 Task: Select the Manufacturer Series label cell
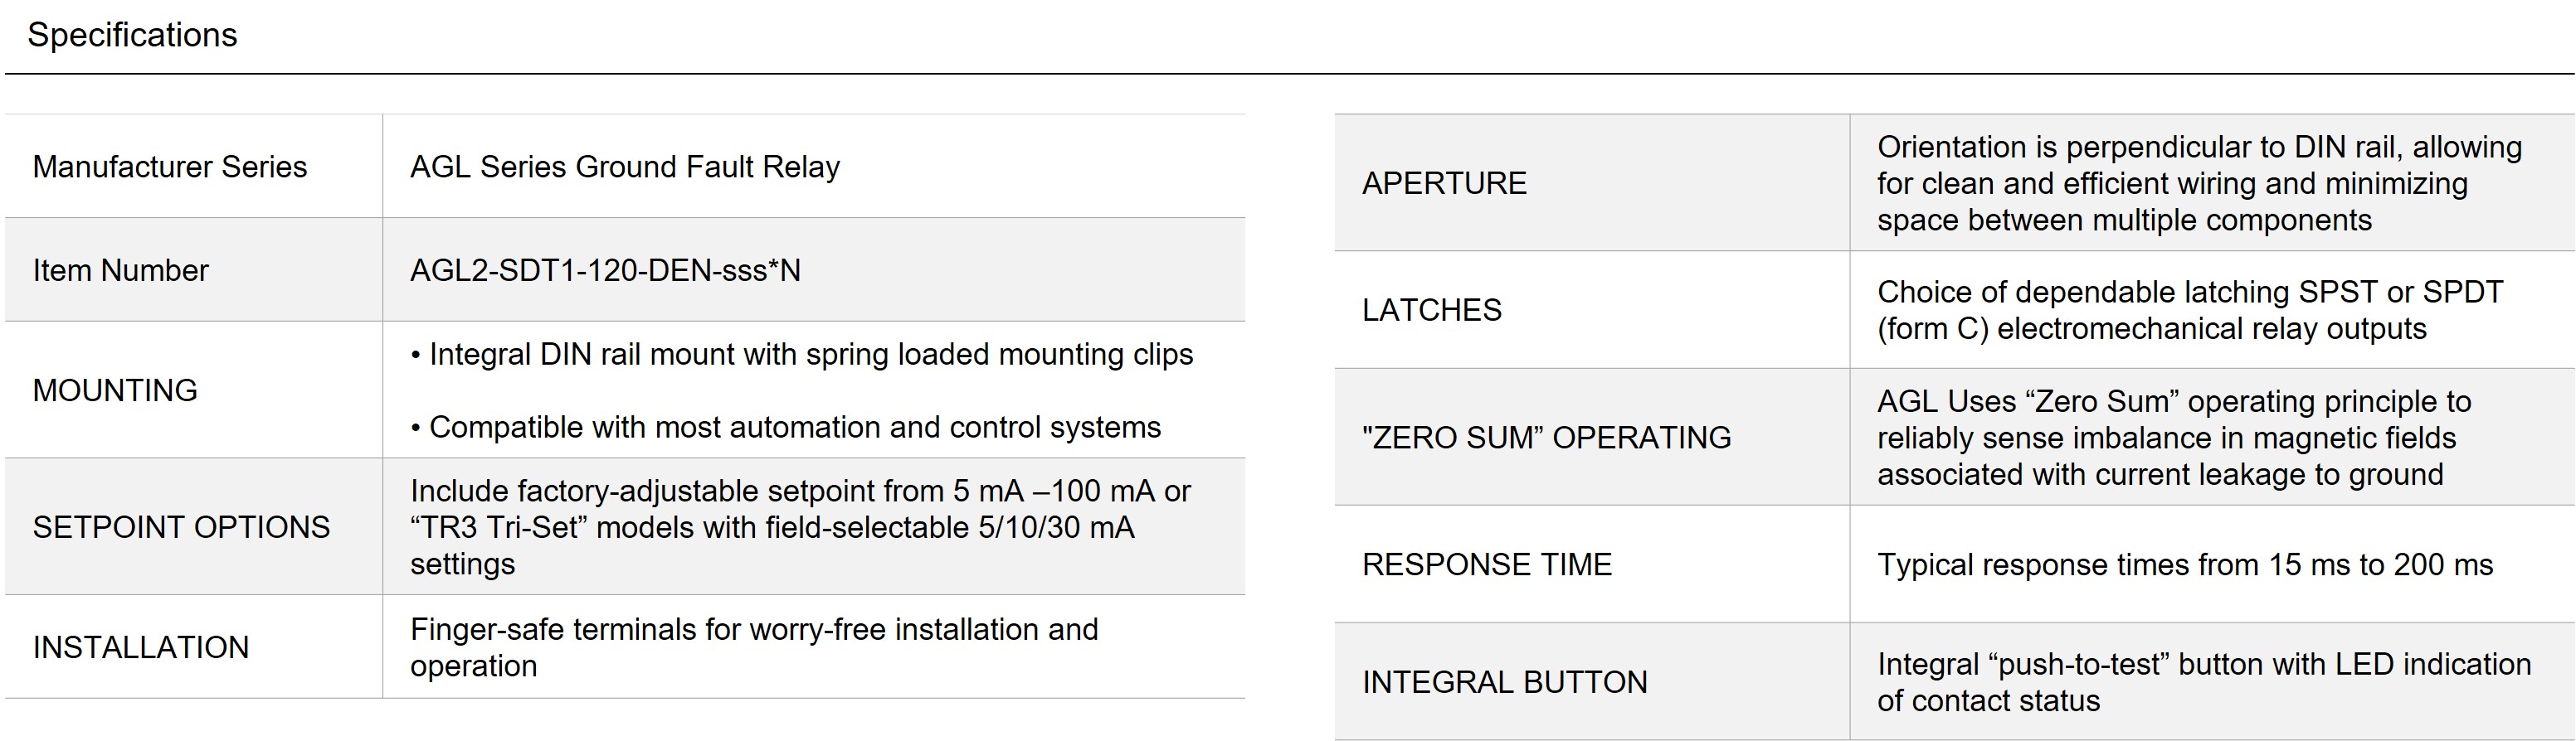169,167
